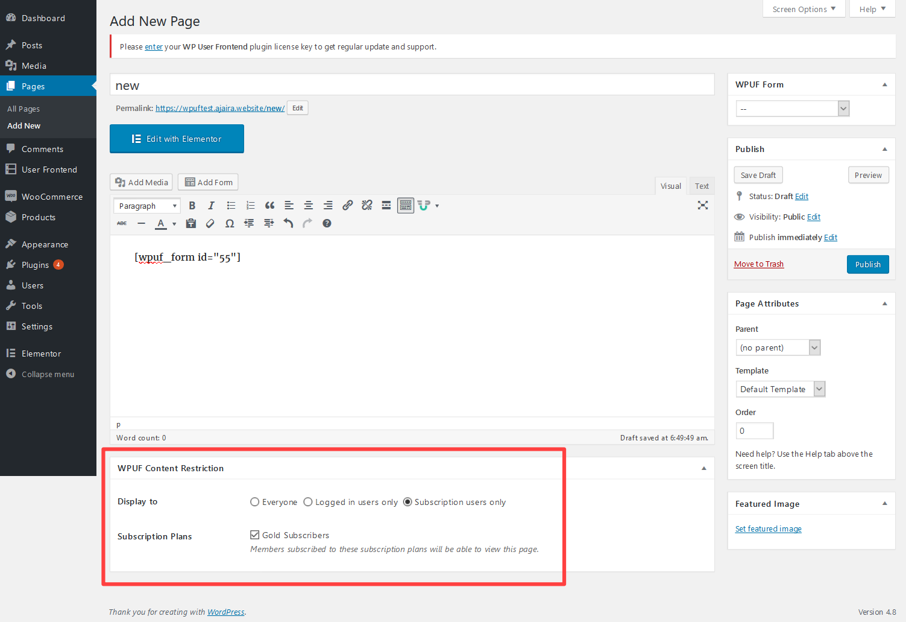Select Logged in users only option
The image size is (906, 622).
[308, 502]
